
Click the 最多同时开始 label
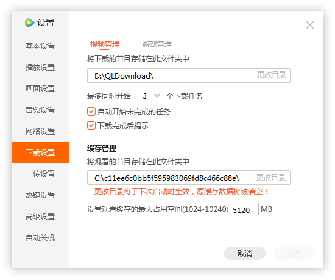(x=109, y=96)
